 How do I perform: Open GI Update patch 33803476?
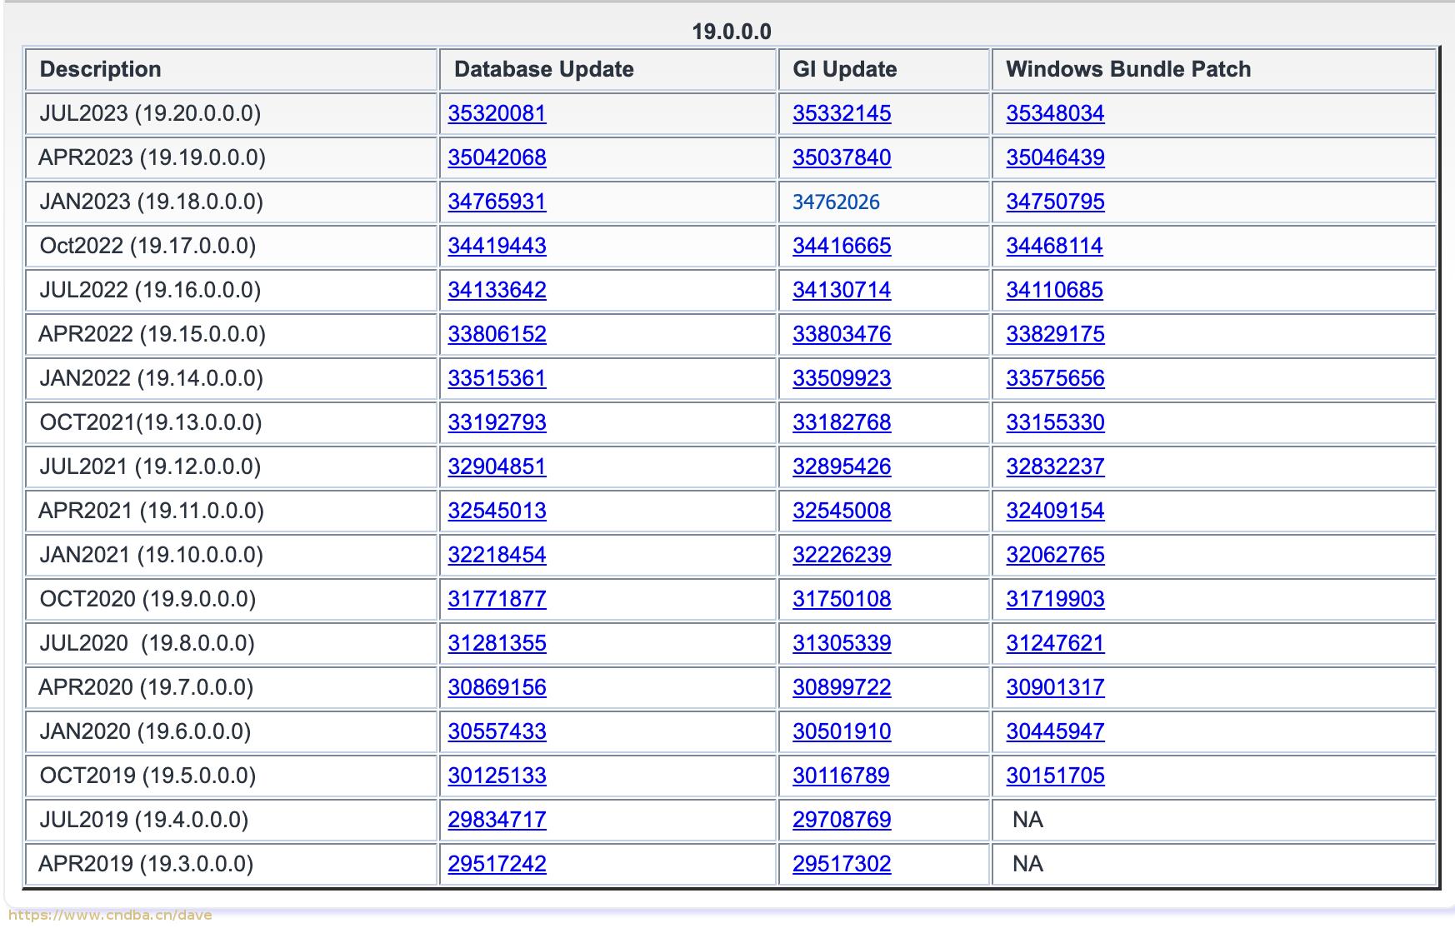pos(842,334)
